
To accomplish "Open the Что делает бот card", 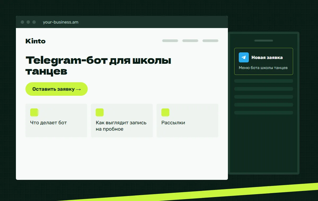I will tap(56, 120).
